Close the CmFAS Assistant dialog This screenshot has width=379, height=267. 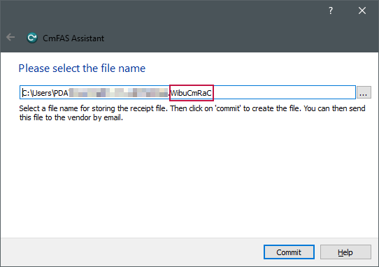click(x=362, y=10)
